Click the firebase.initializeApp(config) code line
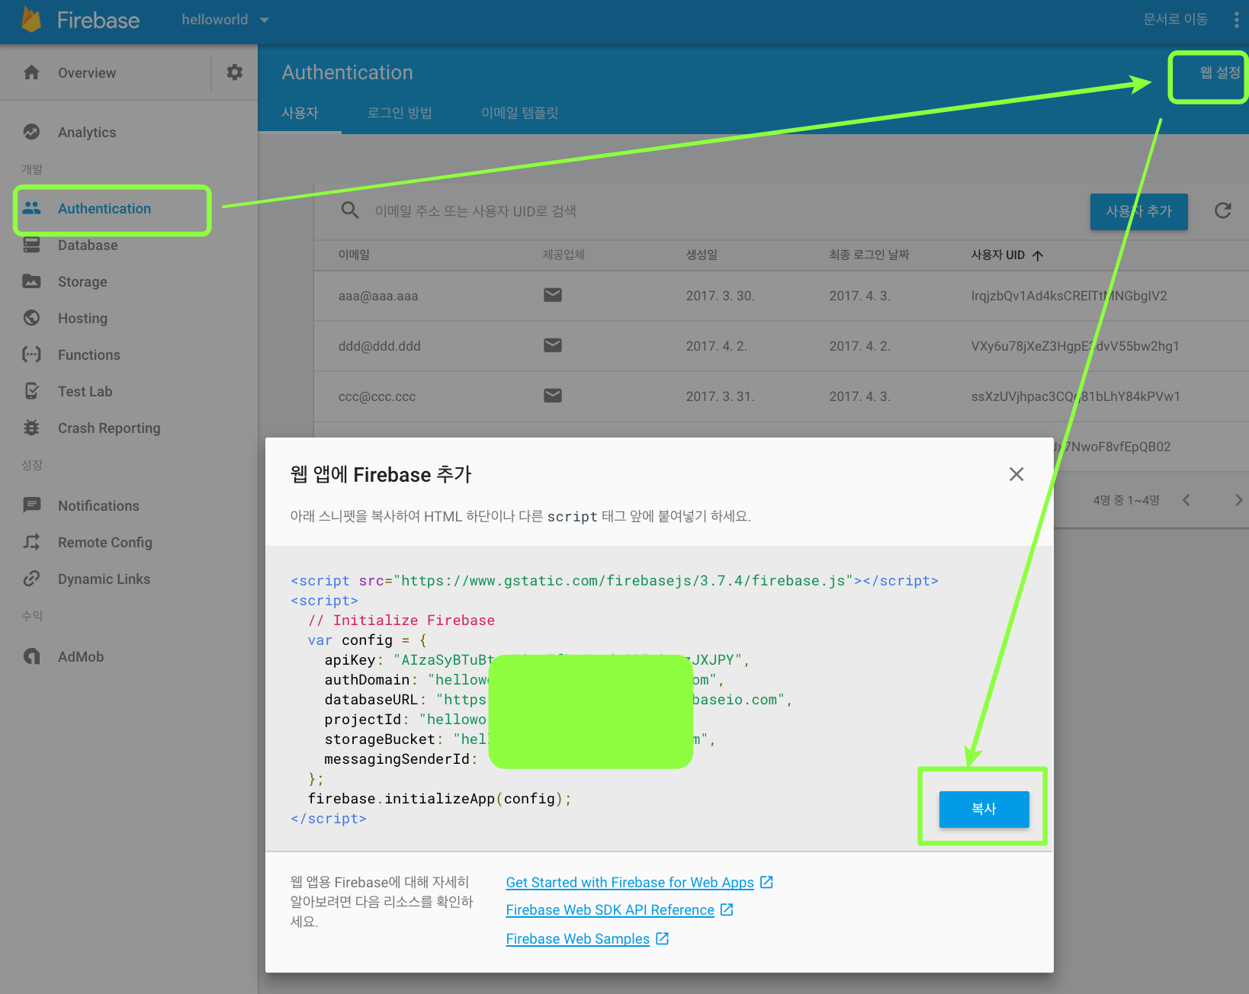 point(440,799)
